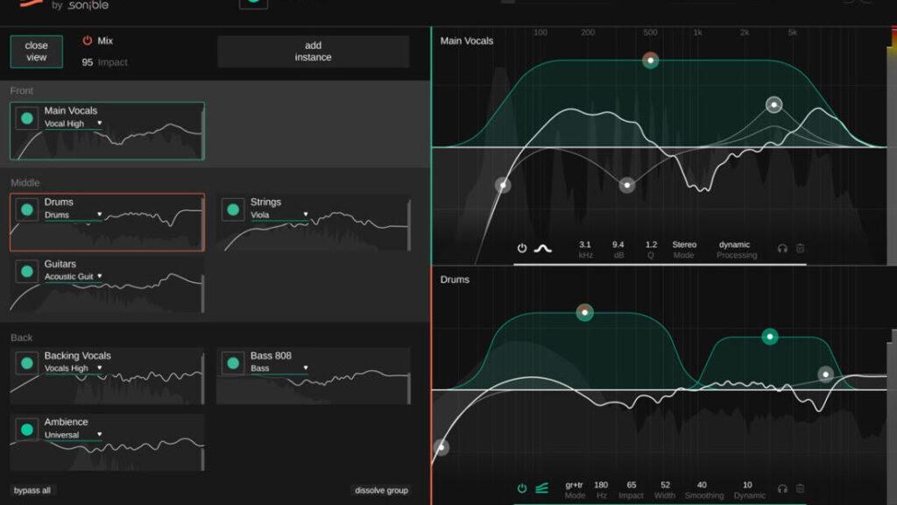The width and height of the screenshot is (897, 505).
Task: Toggle the Strings instance on/off button
Action: [x=233, y=210]
